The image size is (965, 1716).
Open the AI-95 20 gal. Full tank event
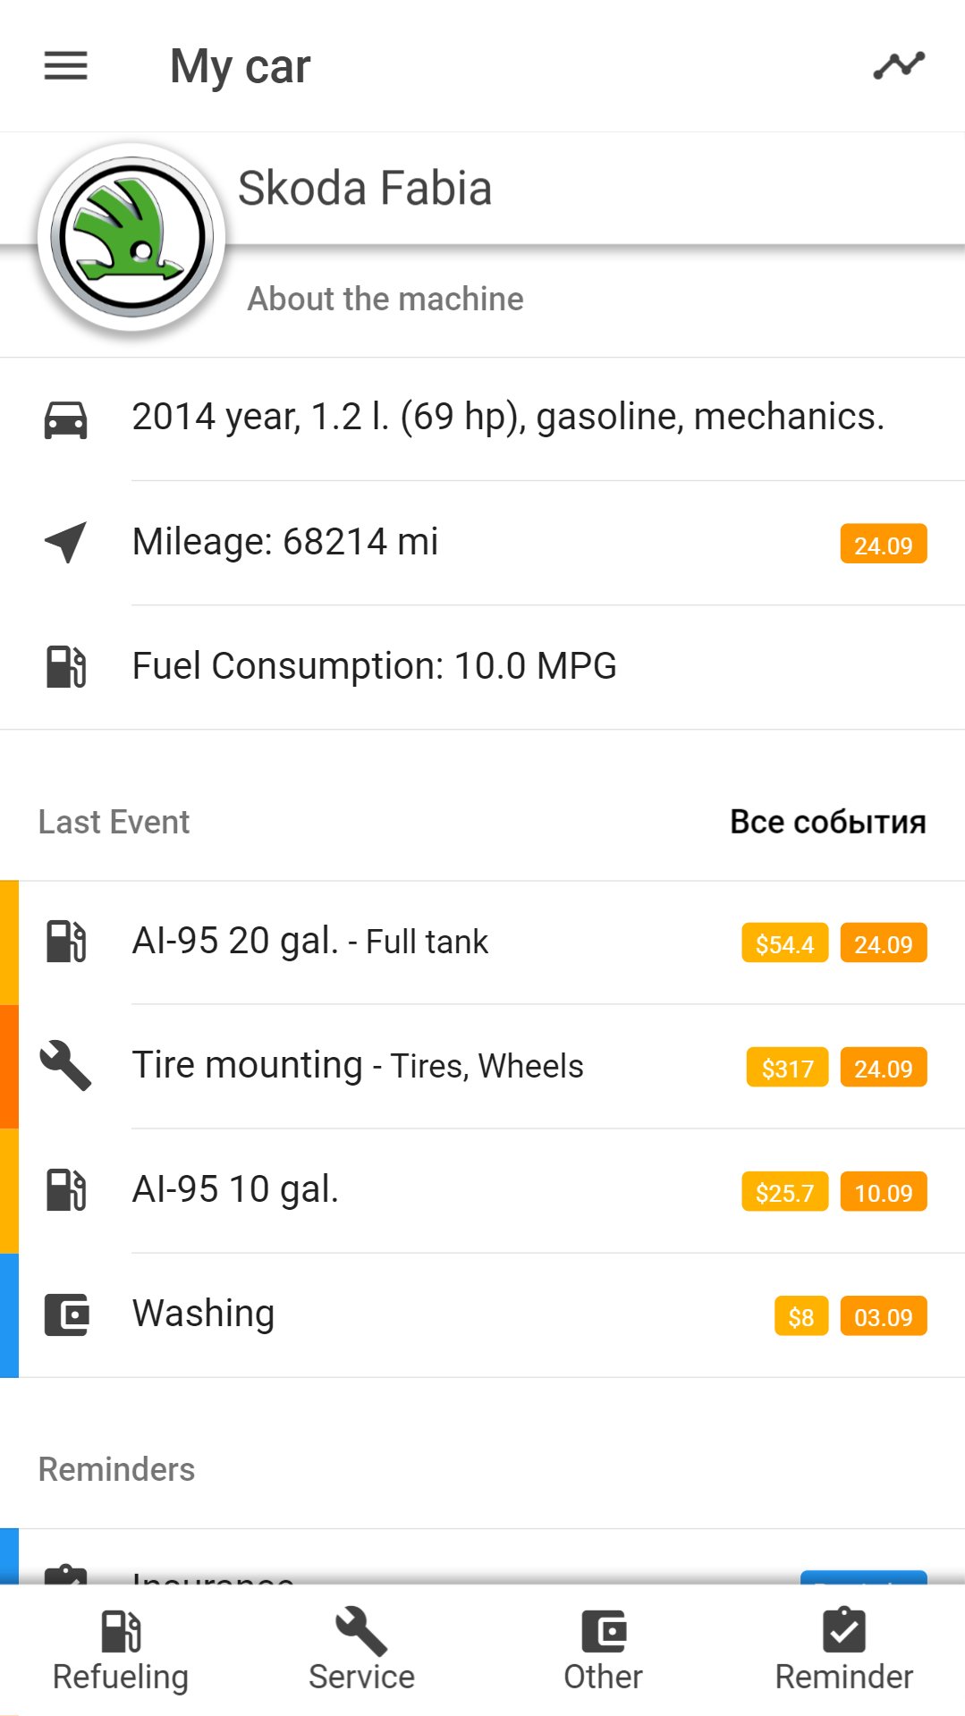point(309,942)
